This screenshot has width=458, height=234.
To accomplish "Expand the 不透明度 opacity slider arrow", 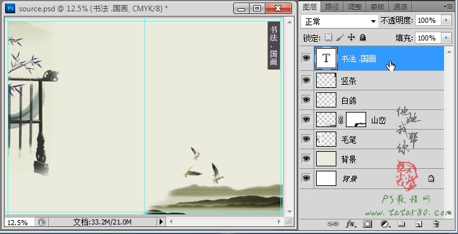I will pyautogui.click(x=446, y=20).
